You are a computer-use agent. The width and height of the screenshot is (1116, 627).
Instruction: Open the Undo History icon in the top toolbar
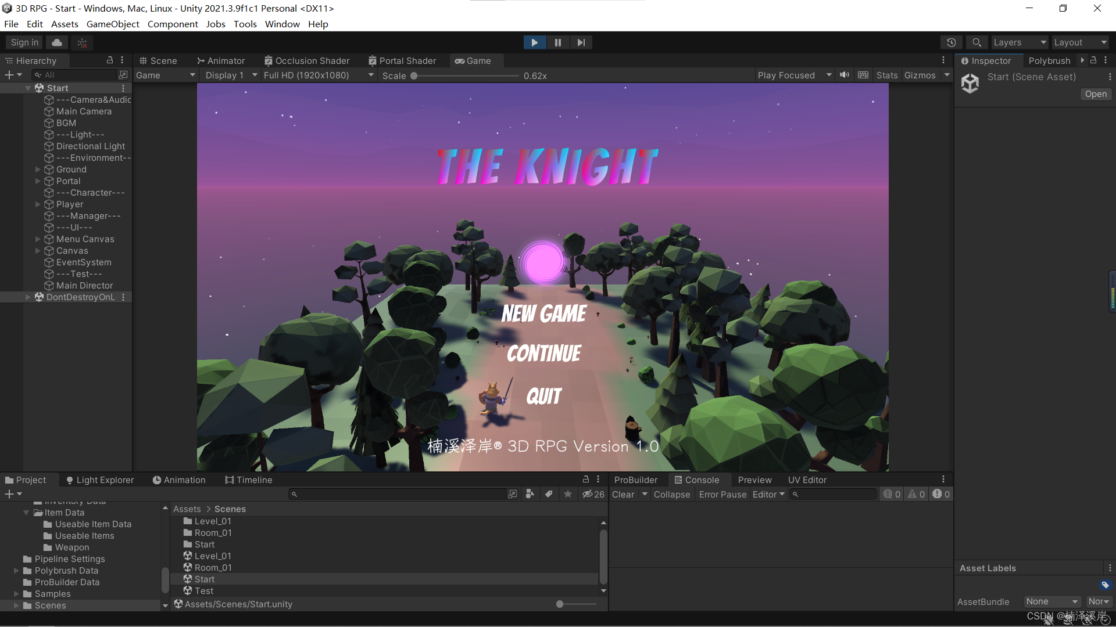[952, 42]
